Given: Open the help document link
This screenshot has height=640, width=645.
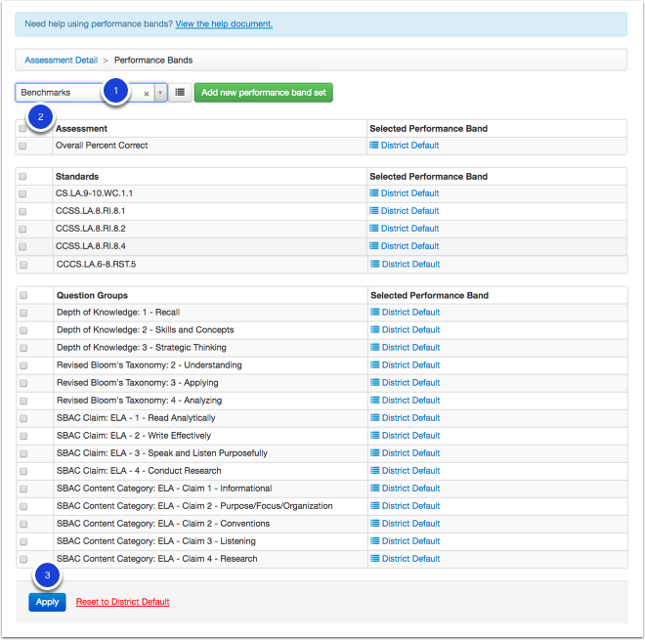Looking at the screenshot, I should point(224,23).
